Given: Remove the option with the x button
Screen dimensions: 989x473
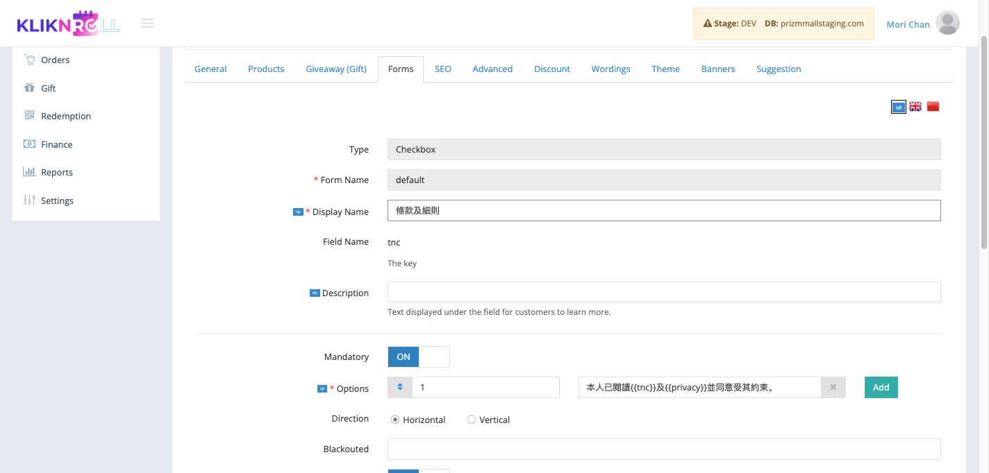Looking at the screenshot, I should click(833, 387).
